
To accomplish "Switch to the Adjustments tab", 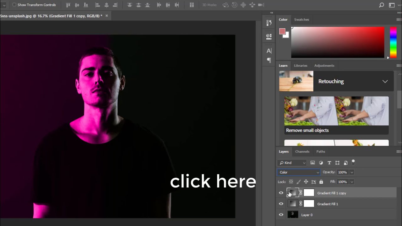I will [324, 66].
